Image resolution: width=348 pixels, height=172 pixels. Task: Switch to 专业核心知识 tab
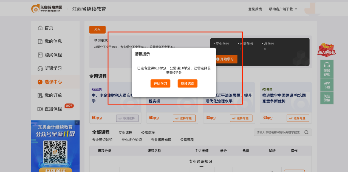point(131,140)
